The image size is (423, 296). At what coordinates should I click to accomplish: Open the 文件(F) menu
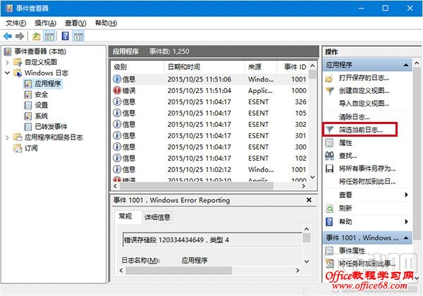pyautogui.click(x=16, y=23)
